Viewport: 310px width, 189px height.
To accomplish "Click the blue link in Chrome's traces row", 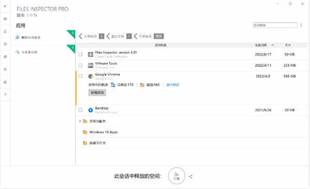I will [x=173, y=85].
